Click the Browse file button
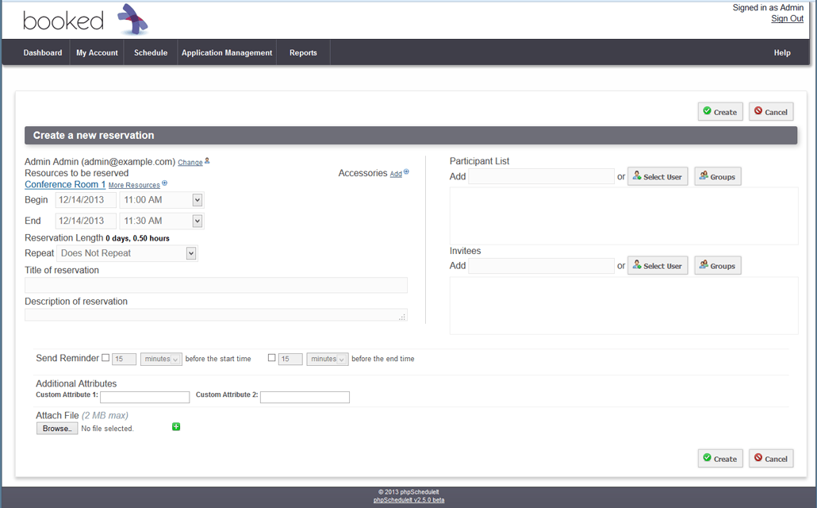The image size is (817, 508). [57, 429]
